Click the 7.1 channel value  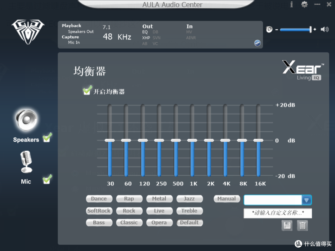coord(107,27)
